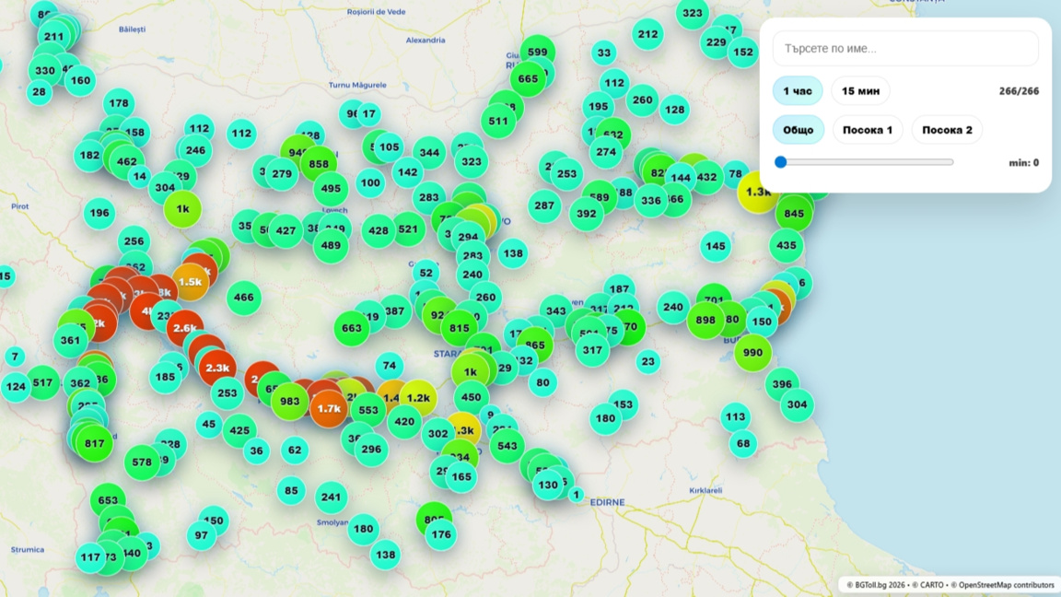Open the green 663 marker
This screenshot has width=1061, height=597.
tap(351, 329)
